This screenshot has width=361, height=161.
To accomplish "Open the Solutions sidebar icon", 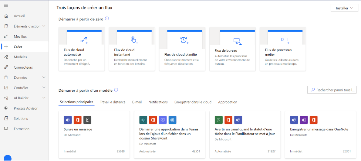I will (x=6, y=118).
